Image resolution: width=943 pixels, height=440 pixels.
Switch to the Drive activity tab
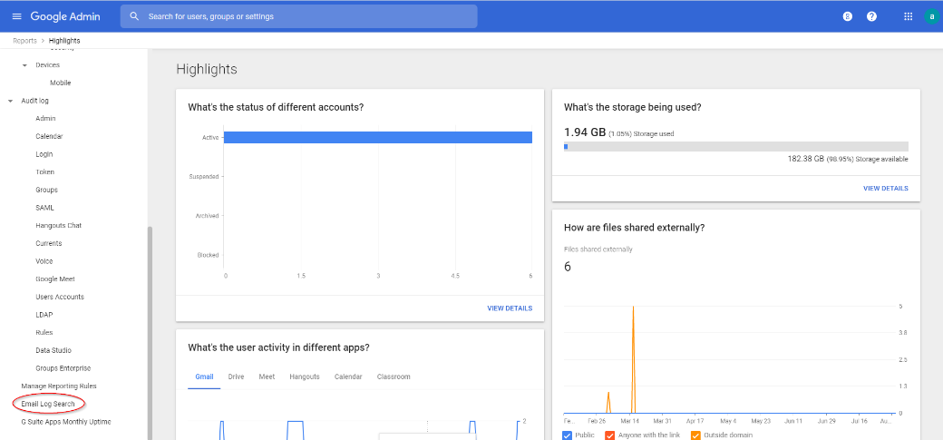click(236, 376)
